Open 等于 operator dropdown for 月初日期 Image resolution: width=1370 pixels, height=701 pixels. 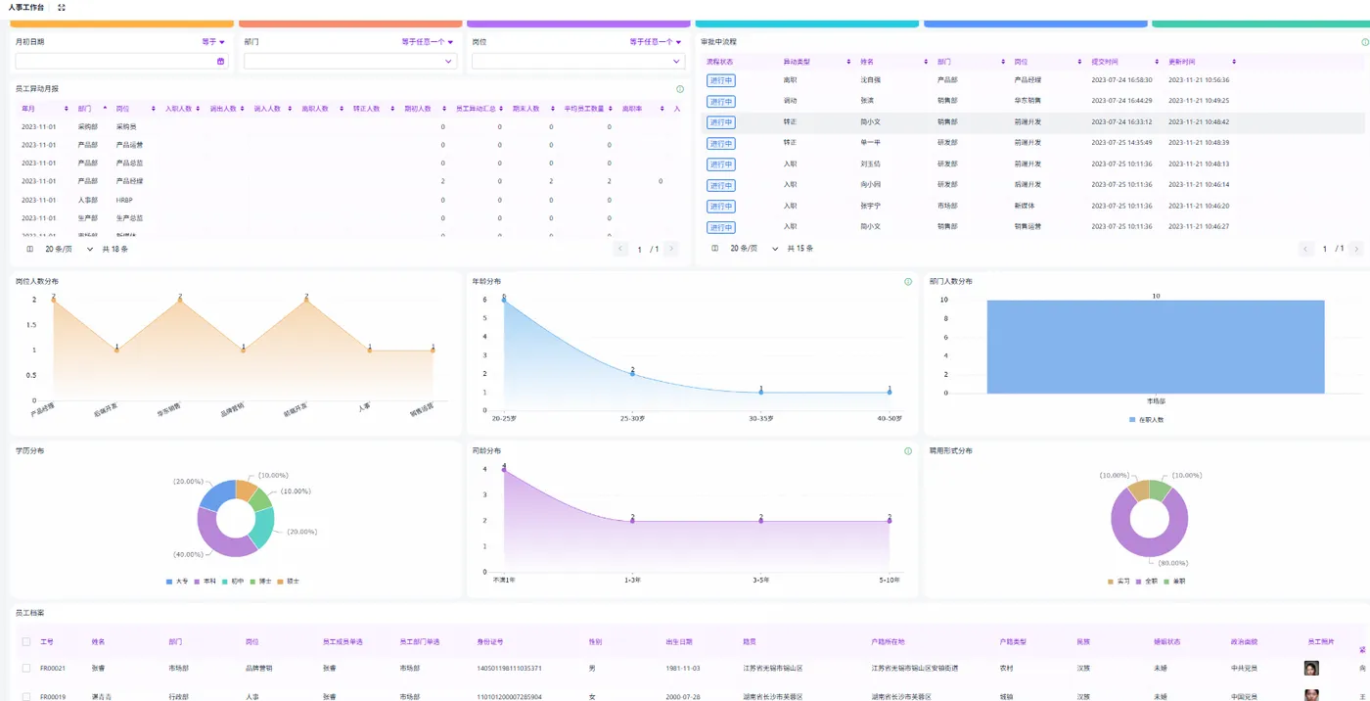(213, 42)
